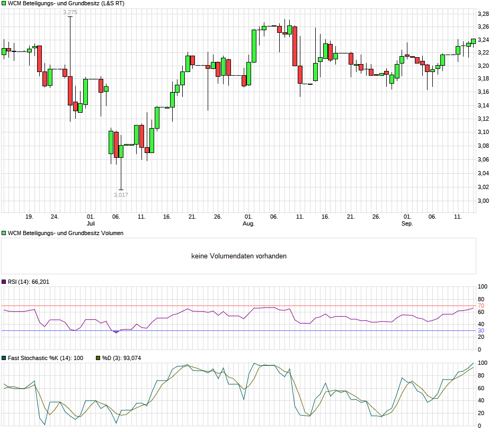498x431 pixels.
Task: Select the Sep. month label on the time axis
Action: pyautogui.click(x=407, y=223)
